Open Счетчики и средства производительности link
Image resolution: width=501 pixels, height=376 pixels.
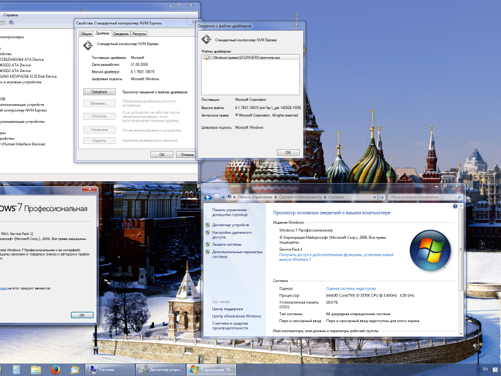[230, 325]
